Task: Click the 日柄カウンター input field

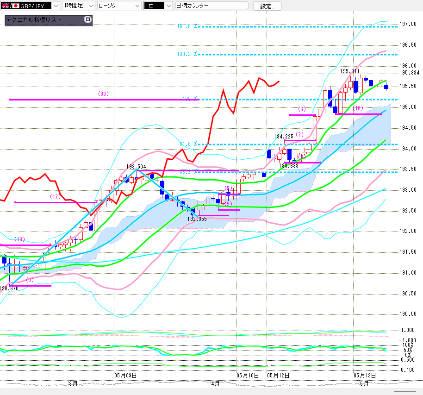Action: coord(212,6)
